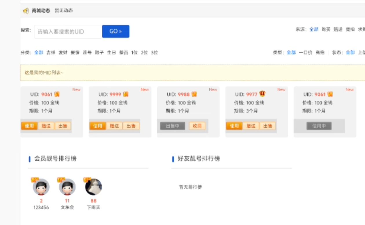Click the ranking number 88 under the avatar
365x225 pixels.
point(93,201)
